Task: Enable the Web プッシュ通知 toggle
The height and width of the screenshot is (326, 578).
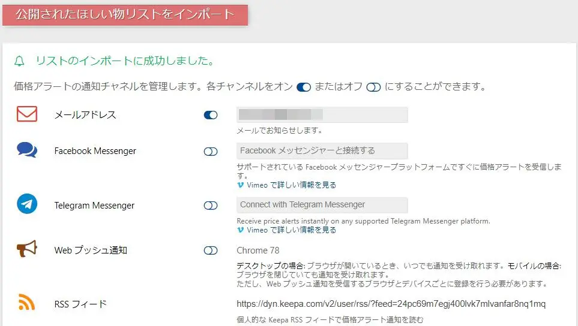Action: click(211, 250)
